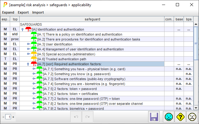
Task: Open the Expand menu
Action: click(8, 12)
